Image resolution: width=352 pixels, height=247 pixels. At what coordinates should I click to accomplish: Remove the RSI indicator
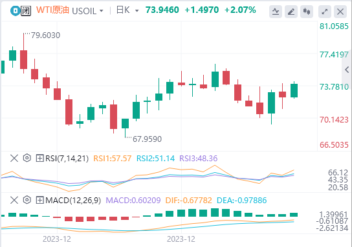point(14,159)
